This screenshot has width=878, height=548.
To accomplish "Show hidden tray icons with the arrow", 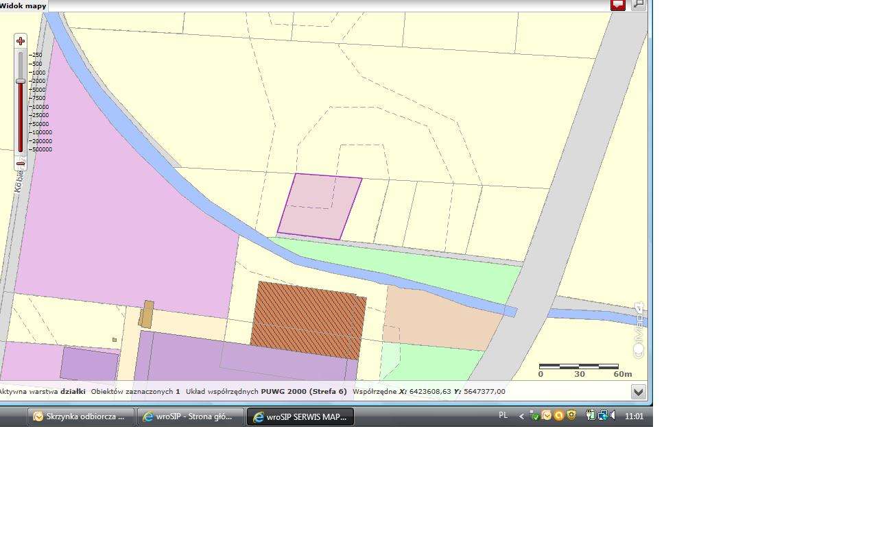I will click(521, 416).
